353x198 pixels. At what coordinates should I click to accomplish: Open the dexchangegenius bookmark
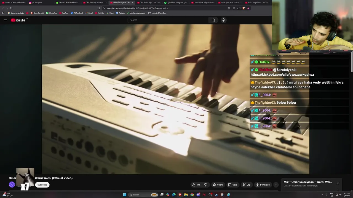(x=136, y=13)
